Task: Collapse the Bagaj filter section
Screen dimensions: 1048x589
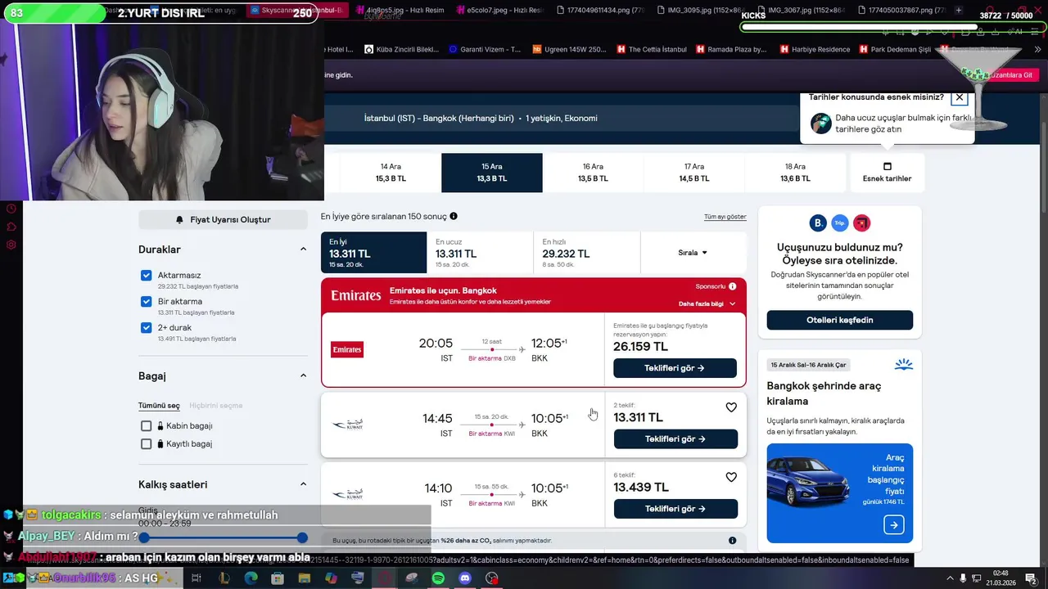Action: (x=303, y=375)
